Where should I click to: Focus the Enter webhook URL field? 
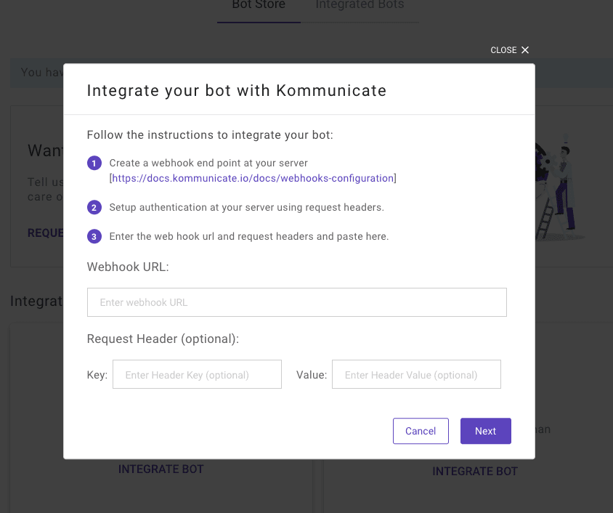[297, 302]
